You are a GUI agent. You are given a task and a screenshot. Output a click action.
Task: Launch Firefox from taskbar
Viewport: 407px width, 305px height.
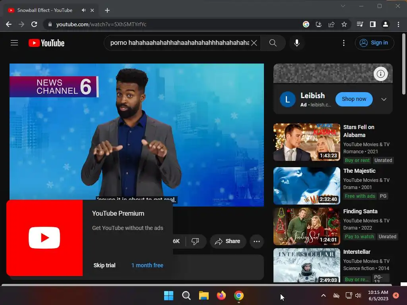point(221,295)
